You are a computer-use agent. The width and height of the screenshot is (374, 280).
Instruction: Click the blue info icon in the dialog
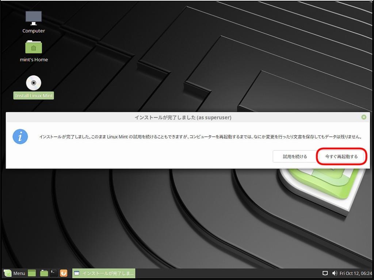[x=20, y=137]
